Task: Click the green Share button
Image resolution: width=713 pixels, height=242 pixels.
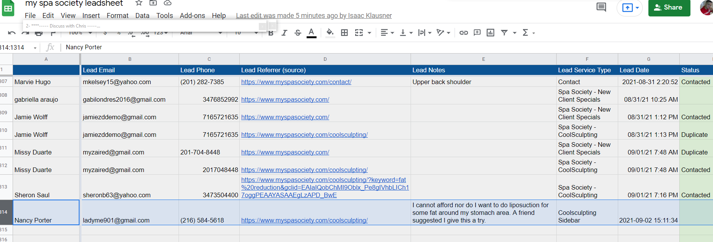Action: [x=669, y=8]
